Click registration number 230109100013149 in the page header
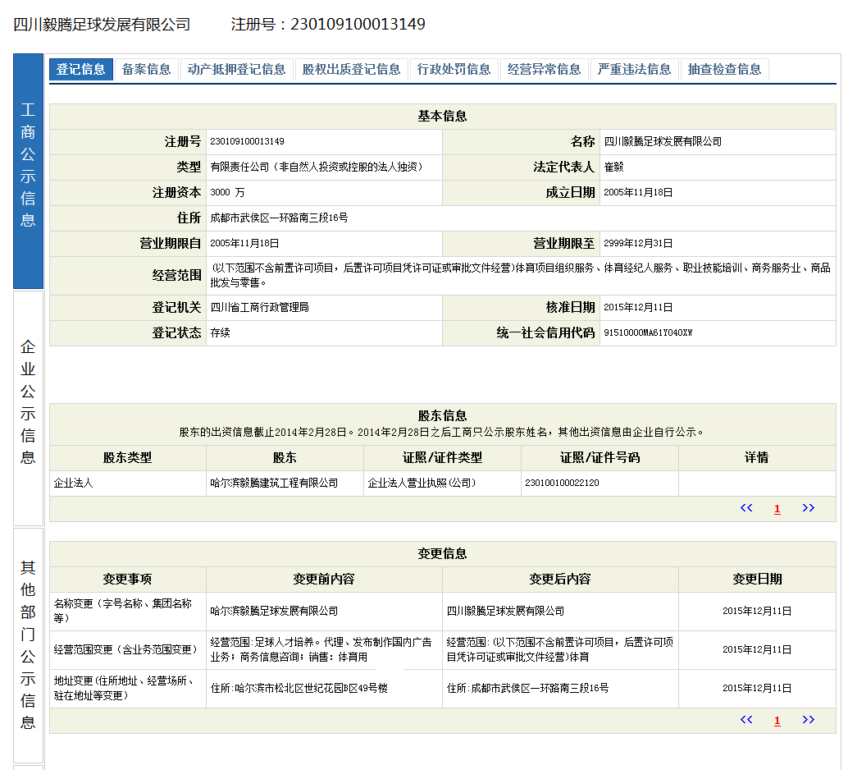Image resolution: width=848 pixels, height=770 pixels. (x=358, y=25)
